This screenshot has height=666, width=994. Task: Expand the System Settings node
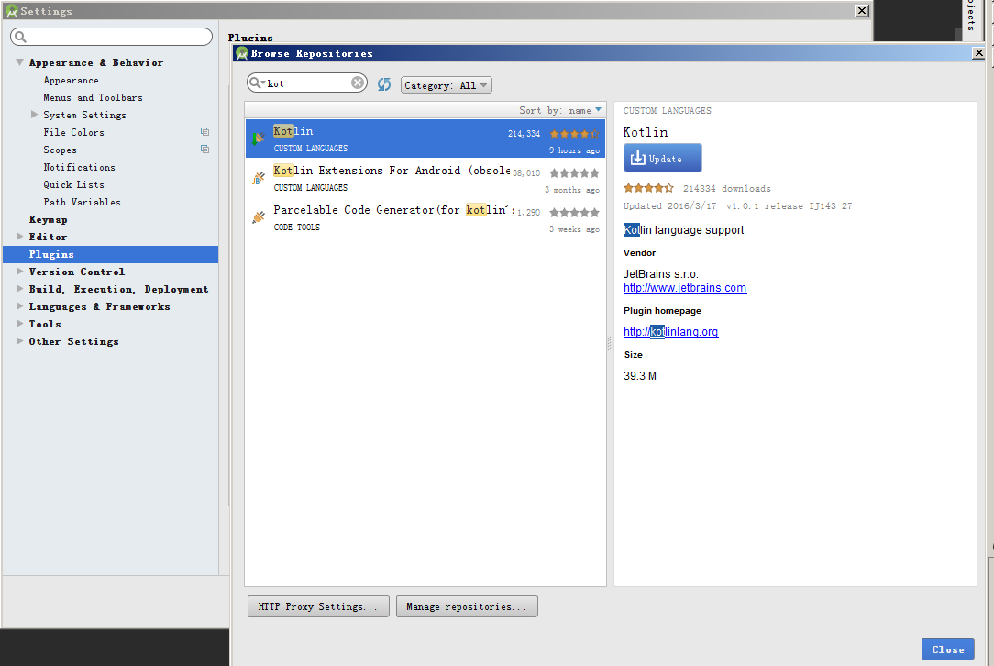click(x=34, y=114)
